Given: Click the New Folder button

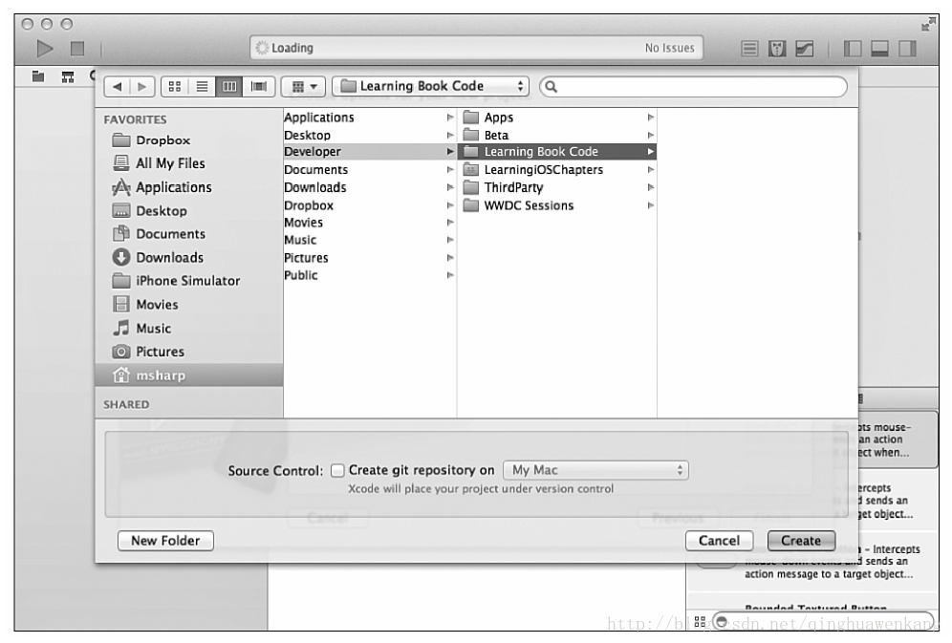Looking at the screenshot, I should [x=165, y=541].
